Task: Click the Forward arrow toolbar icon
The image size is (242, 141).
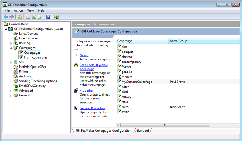Action: 11,17
